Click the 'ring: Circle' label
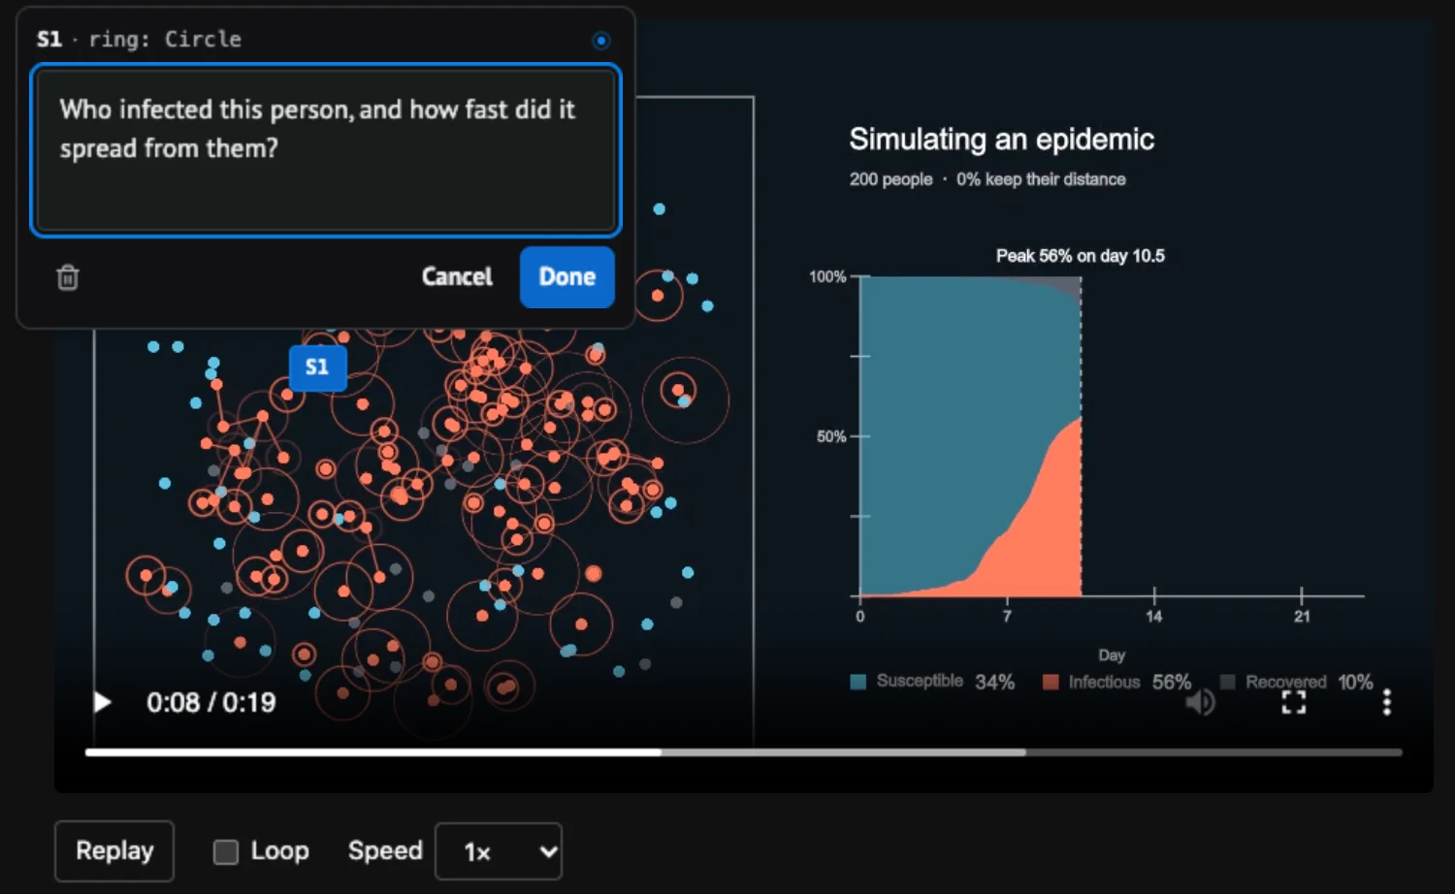Viewport: 1455px width, 894px height. [165, 40]
